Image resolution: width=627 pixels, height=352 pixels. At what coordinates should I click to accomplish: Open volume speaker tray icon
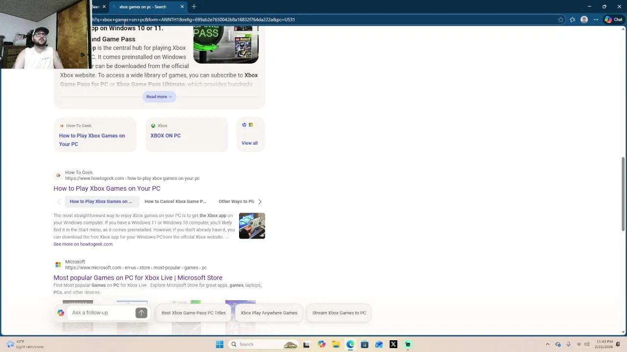pos(587,344)
